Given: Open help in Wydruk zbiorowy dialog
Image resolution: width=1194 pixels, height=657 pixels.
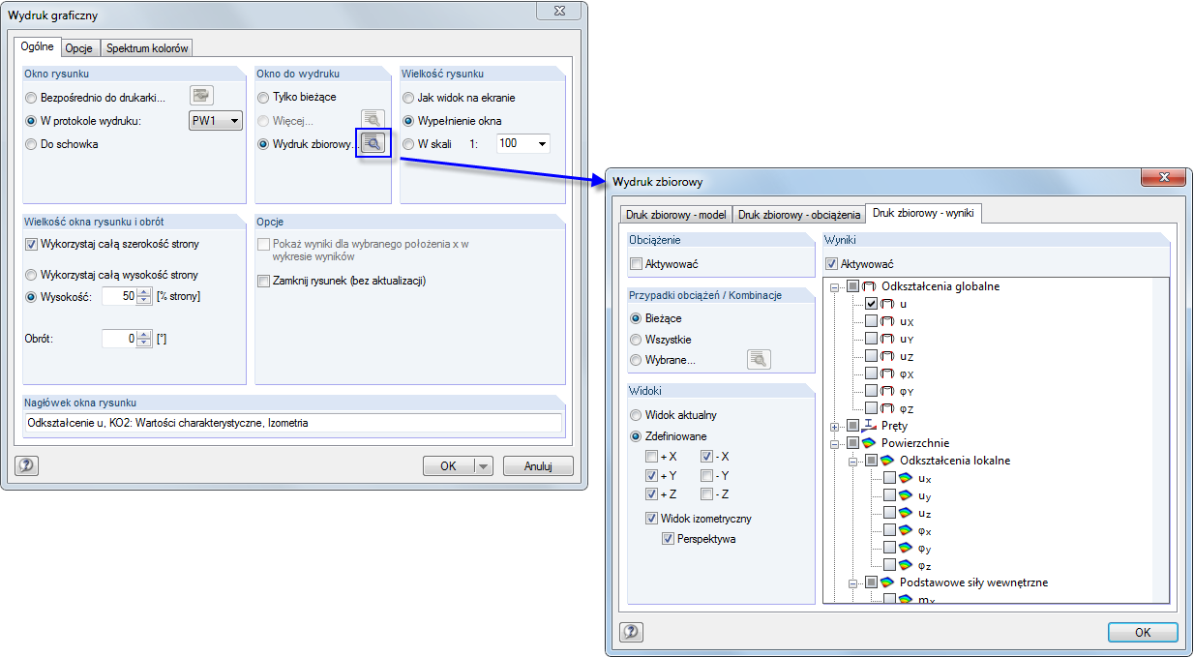Looking at the screenshot, I should [630, 632].
